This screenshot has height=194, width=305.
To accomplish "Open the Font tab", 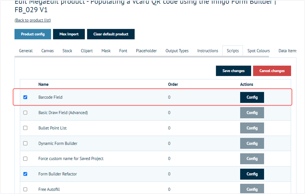I will pos(123,51).
